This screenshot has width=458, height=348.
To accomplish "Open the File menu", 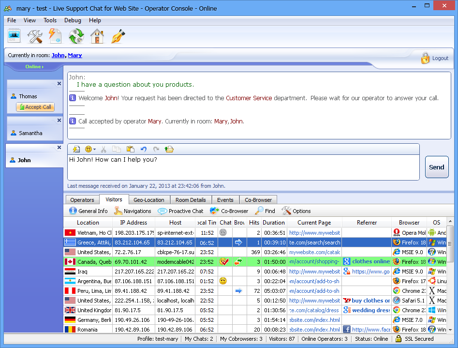I will click(x=12, y=20).
